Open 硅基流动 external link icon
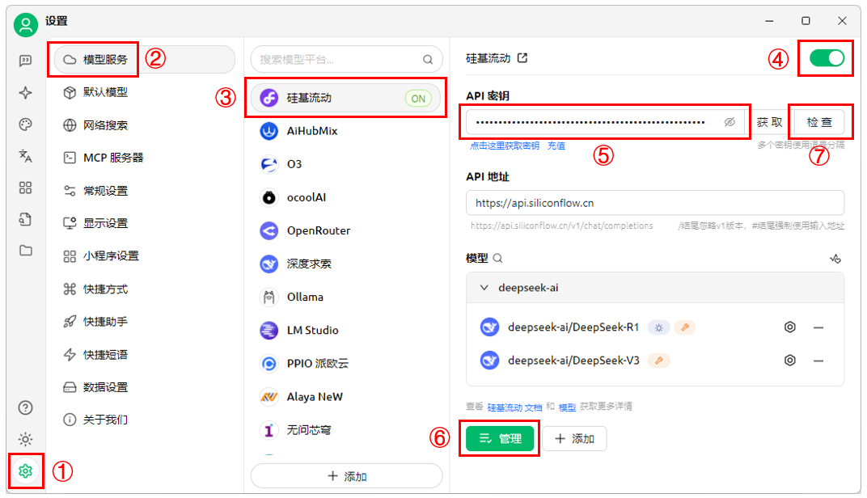The image size is (867, 498). click(522, 58)
